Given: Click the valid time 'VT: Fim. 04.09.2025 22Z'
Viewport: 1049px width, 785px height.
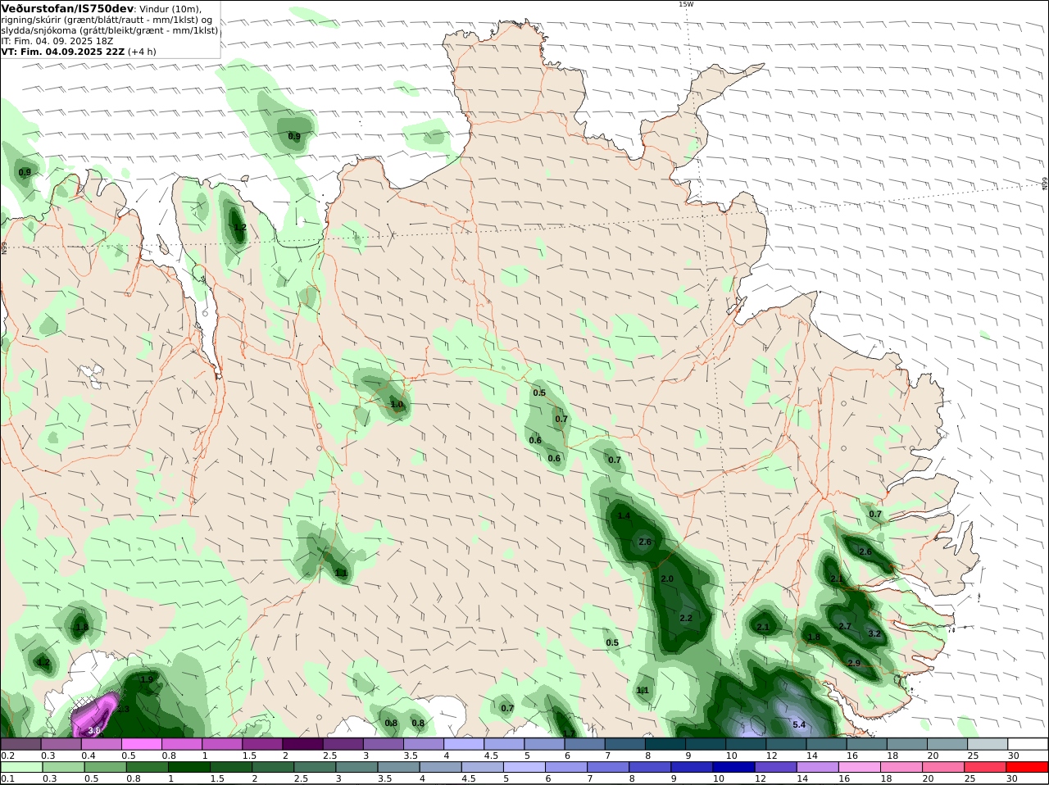Looking at the screenshot, I should pyautogui.click(x=62, y=52).
